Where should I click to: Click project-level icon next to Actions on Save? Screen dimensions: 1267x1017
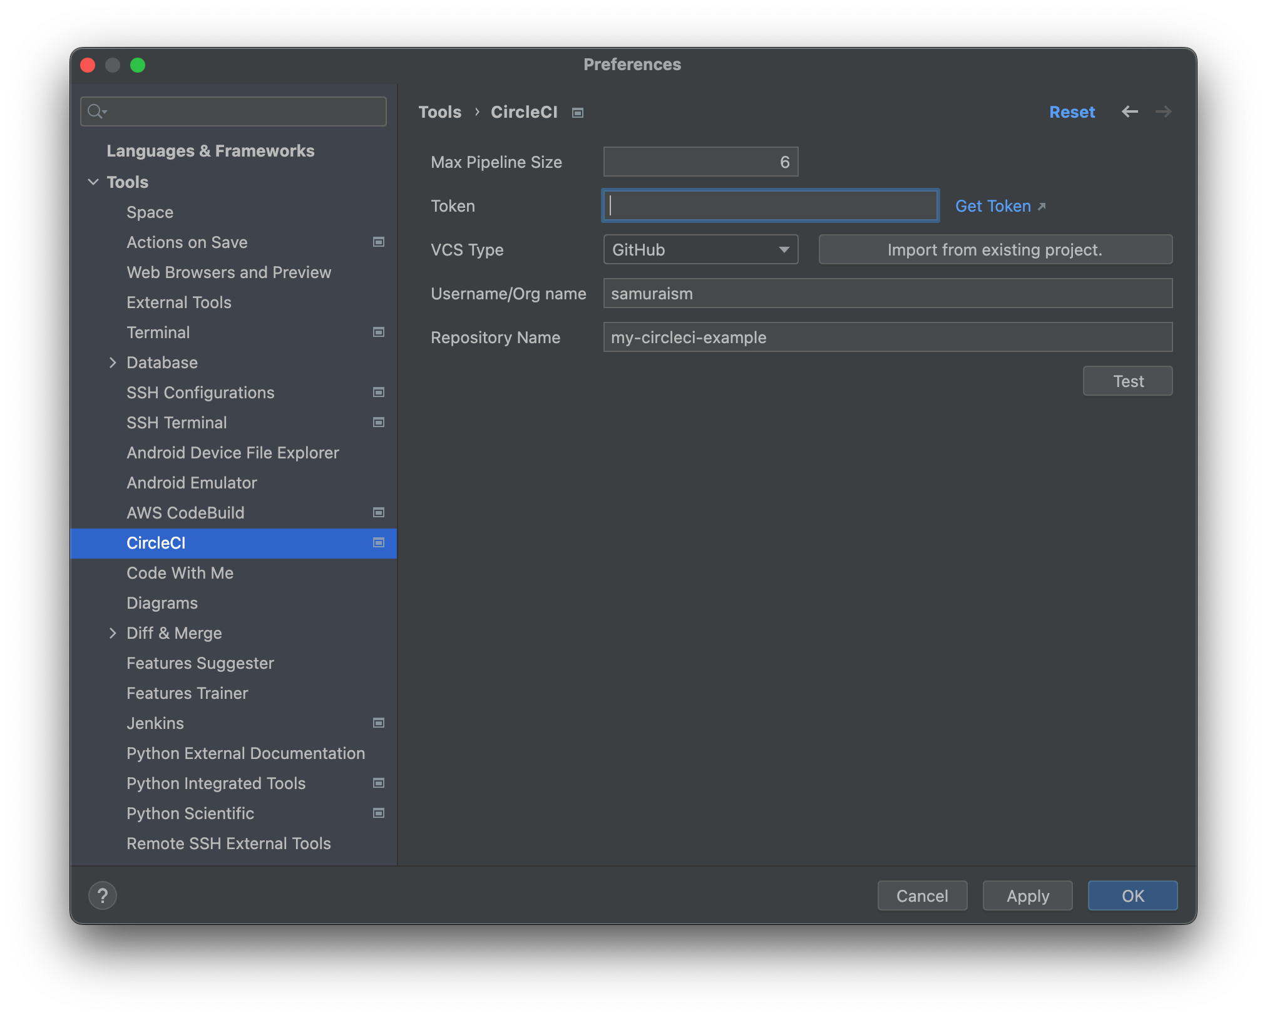[x=379, y=242]
